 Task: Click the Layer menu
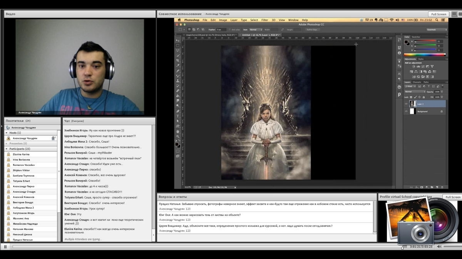point(234,20)
